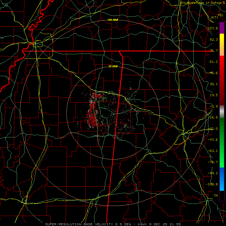
Task: Click the 61.2 scale label
Action: (214, 62)
